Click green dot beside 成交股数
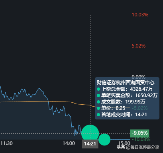The width and height of the screenshot is (163, 153). click(x=98, y=102)
